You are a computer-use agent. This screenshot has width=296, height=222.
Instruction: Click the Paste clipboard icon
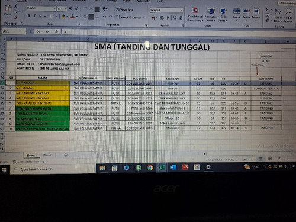click(x=8, y=8)
